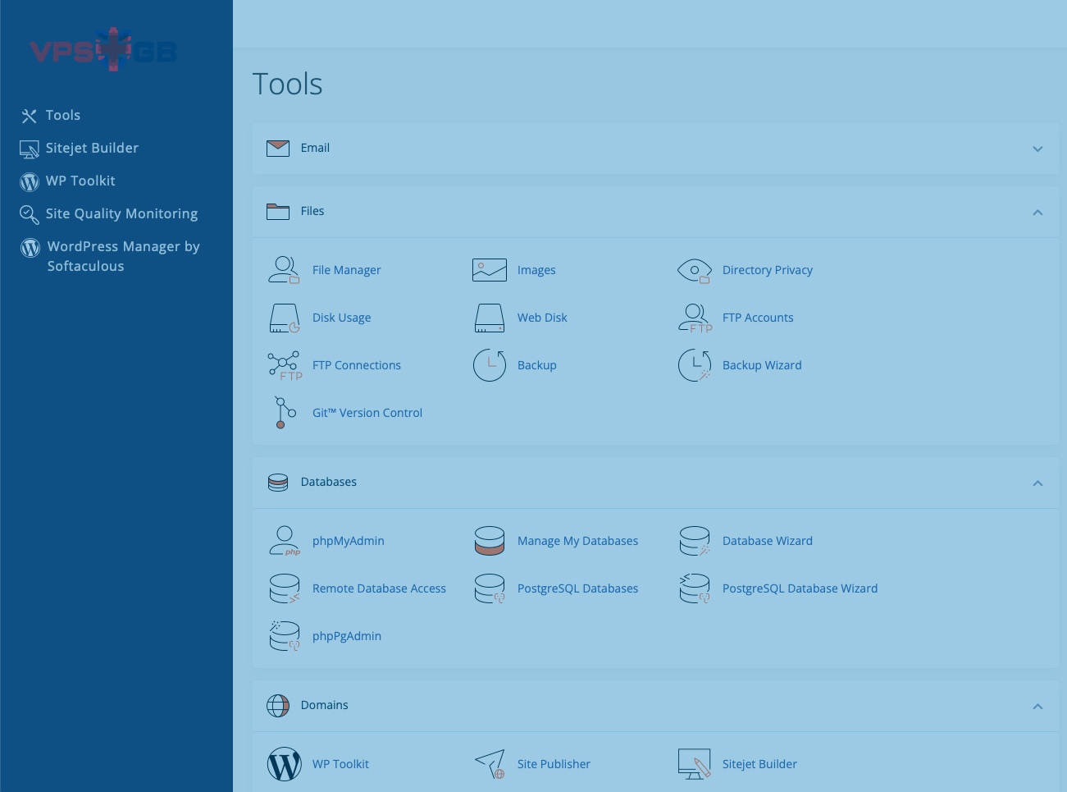The height and width of the screenshot is (792, 1067).
Task: Open the Git Version Control icon
Action: click(x=284, y=413)
